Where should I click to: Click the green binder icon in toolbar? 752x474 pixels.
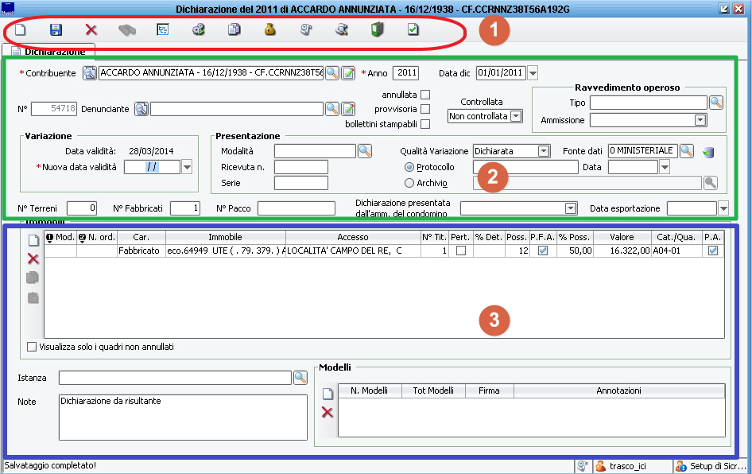(378, 30)
